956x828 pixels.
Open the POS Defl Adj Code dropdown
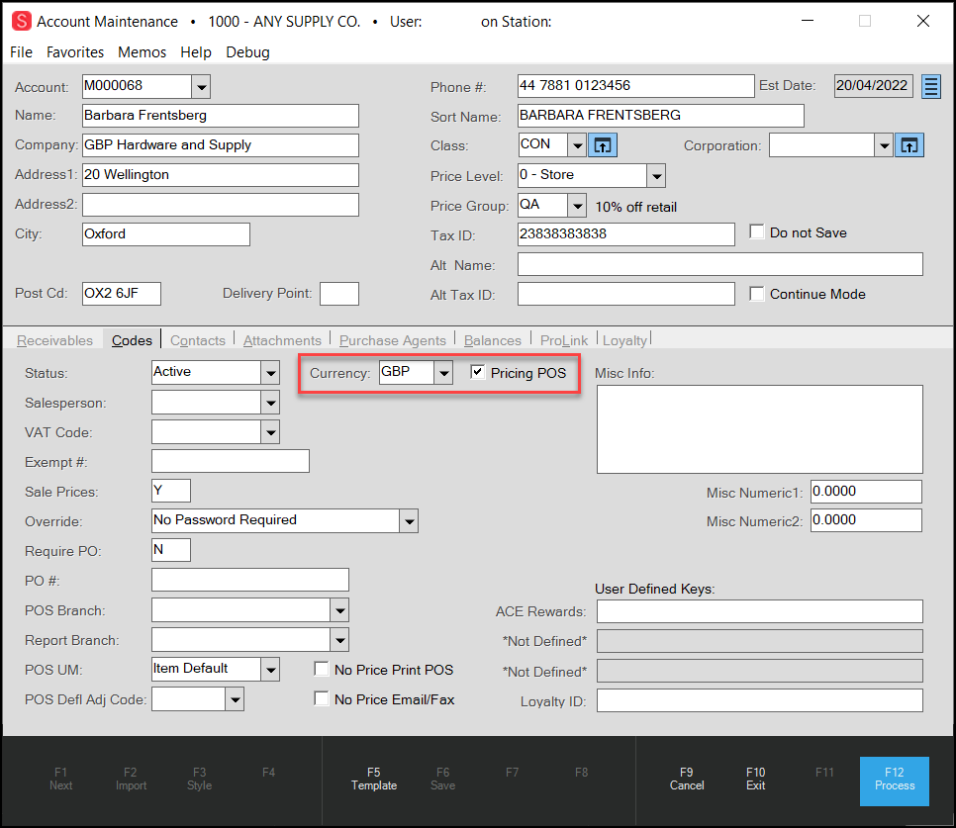235,699
